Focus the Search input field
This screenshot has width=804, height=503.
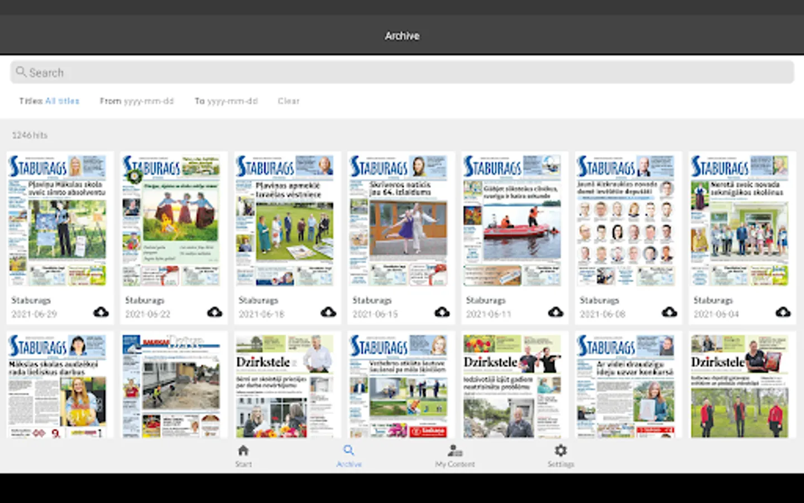pyautogui.click(x=402, y=72)
